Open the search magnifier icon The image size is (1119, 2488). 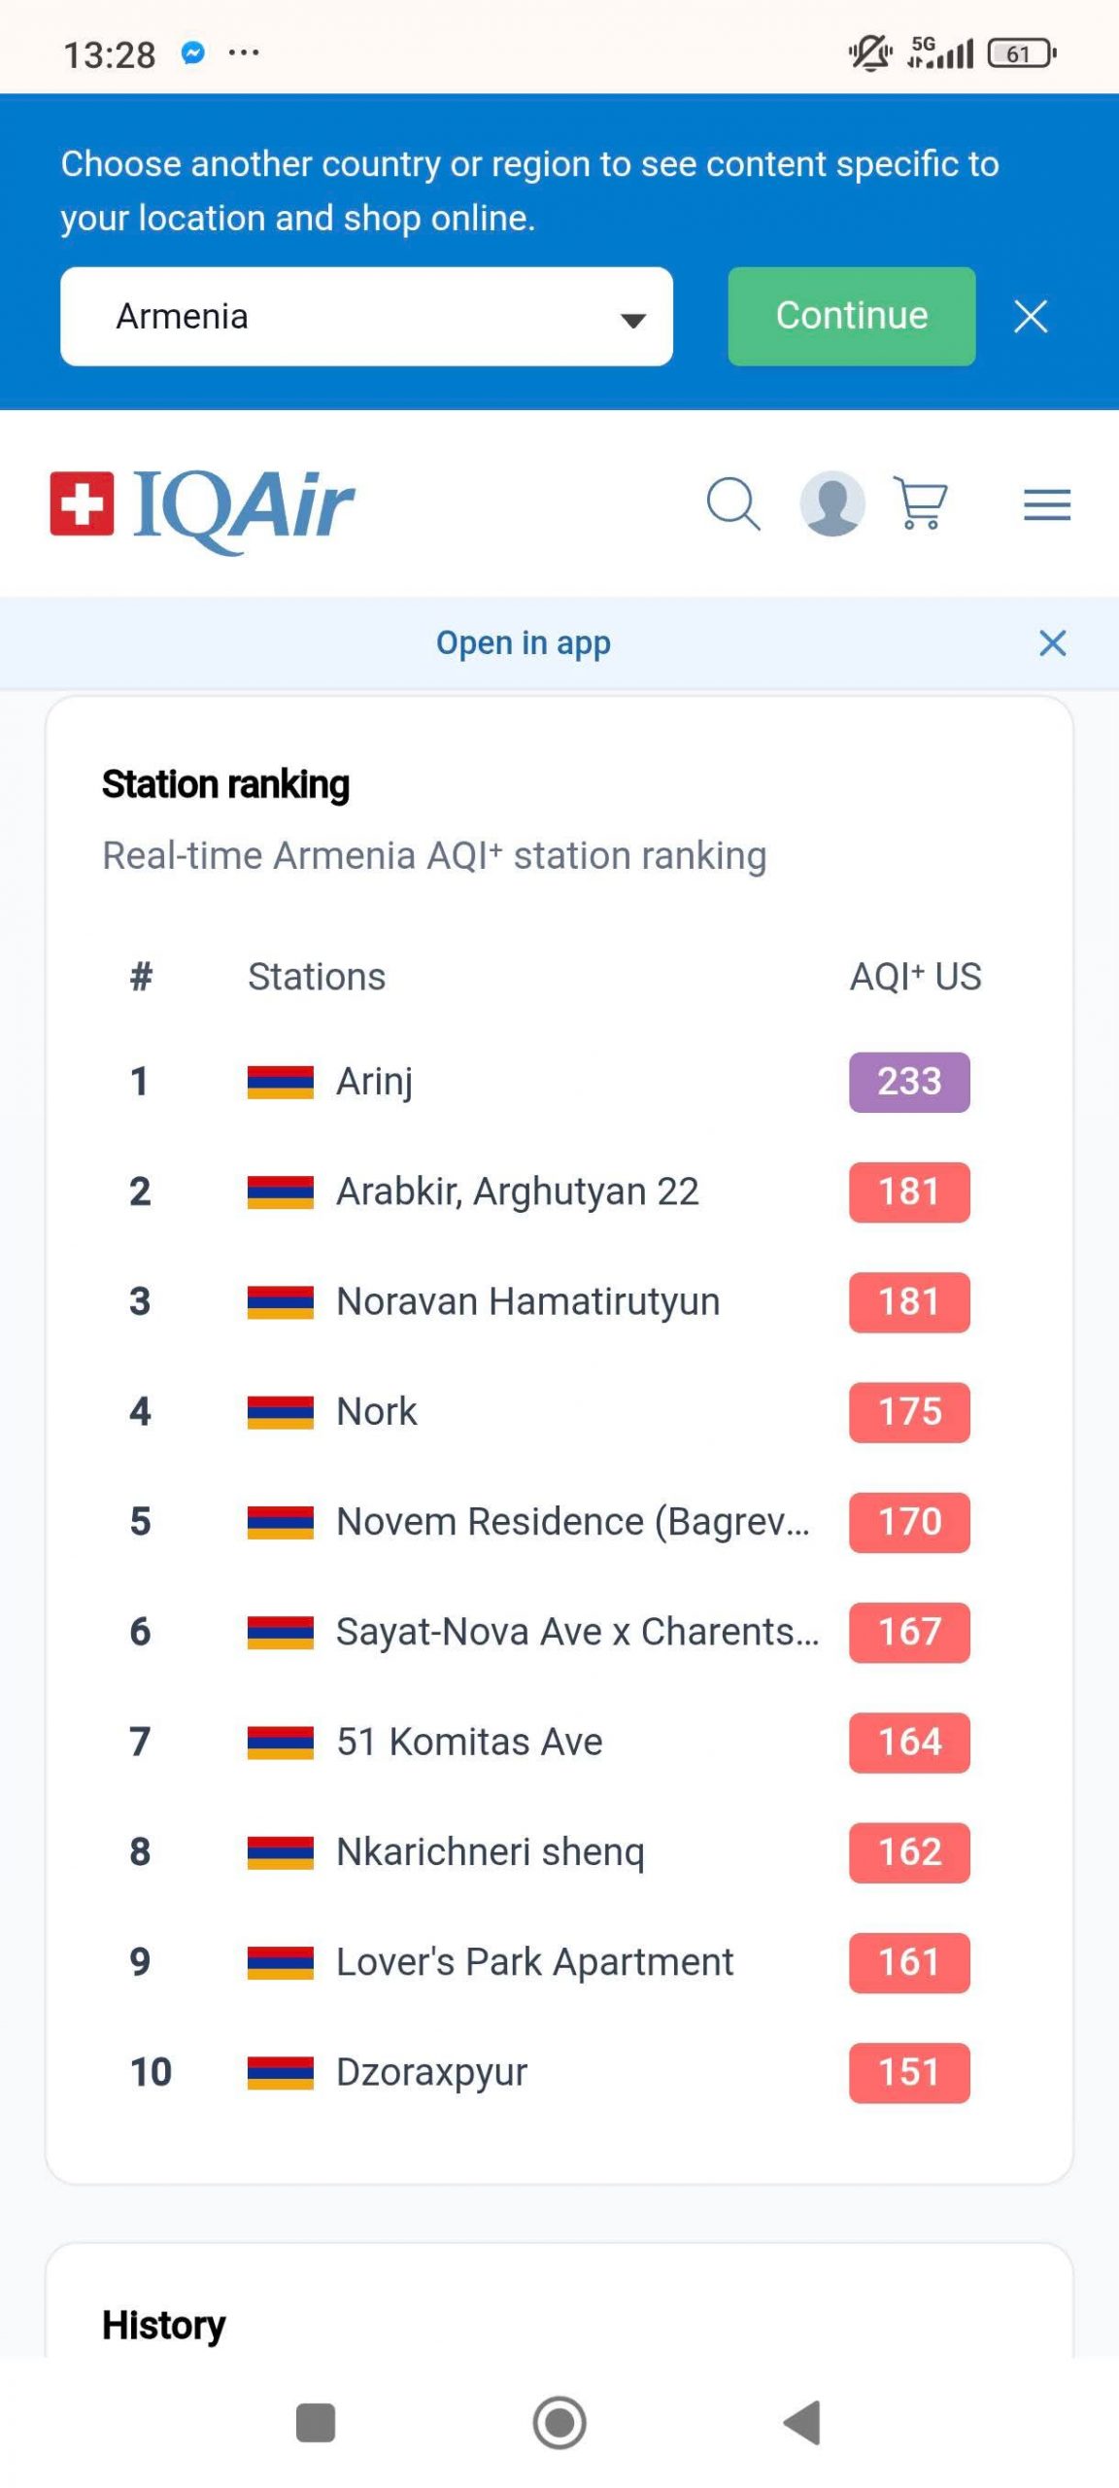pos(732,503)
